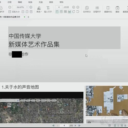Viewport: 128px width, 128px height.
Task: Open the 高级 advanced menu
Action: coord(51,2)
